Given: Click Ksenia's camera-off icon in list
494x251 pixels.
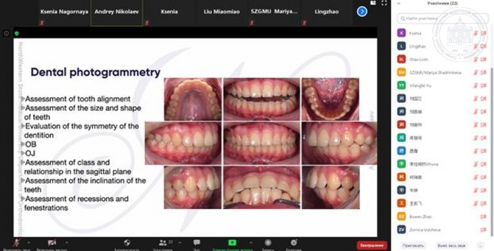Looking at the screenshot, I should click(484, 33).
